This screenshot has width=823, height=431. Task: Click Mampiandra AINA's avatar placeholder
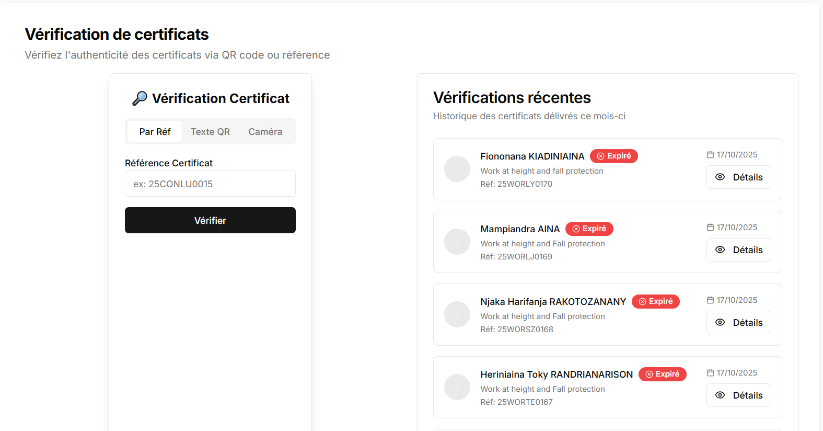pyautogui.click(x=457, y=242)
